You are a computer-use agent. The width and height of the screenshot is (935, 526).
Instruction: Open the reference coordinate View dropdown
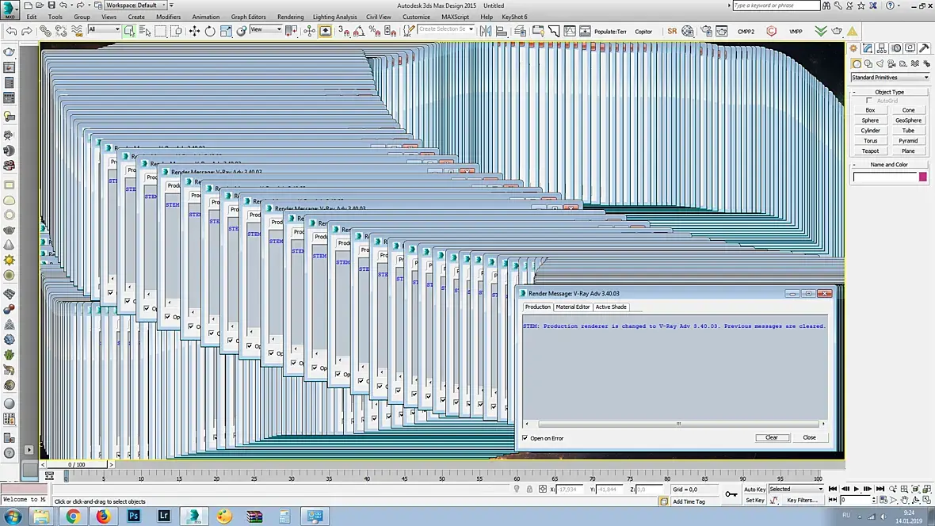click(265, 29)
